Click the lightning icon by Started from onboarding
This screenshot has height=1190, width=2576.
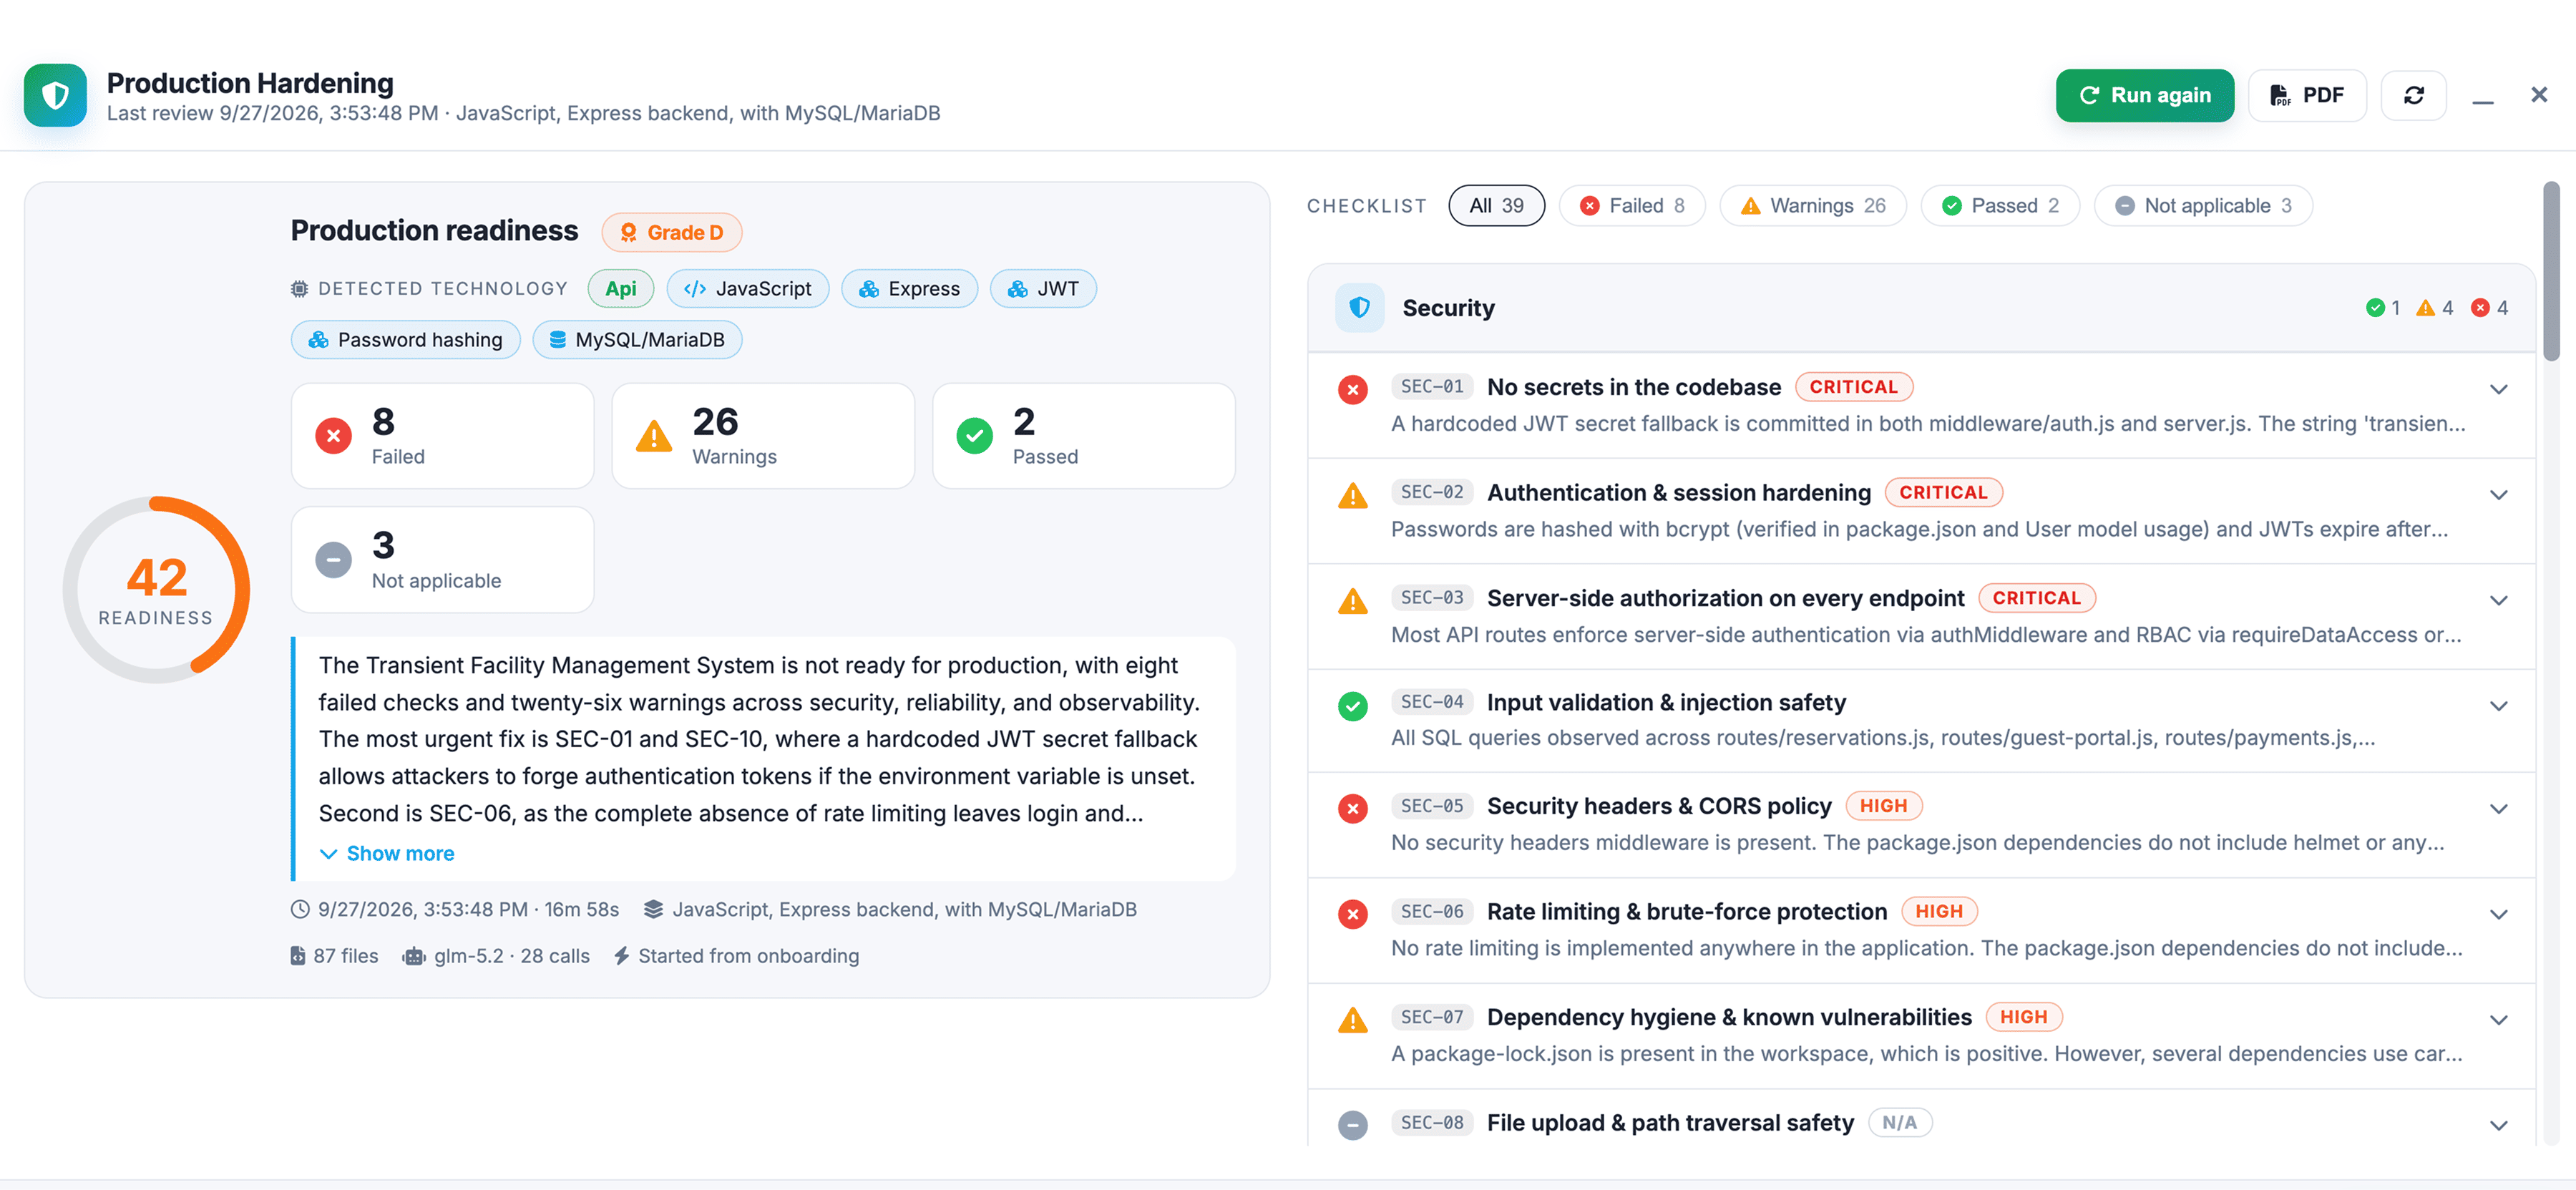pyautogui.click(x=621, y=956)
